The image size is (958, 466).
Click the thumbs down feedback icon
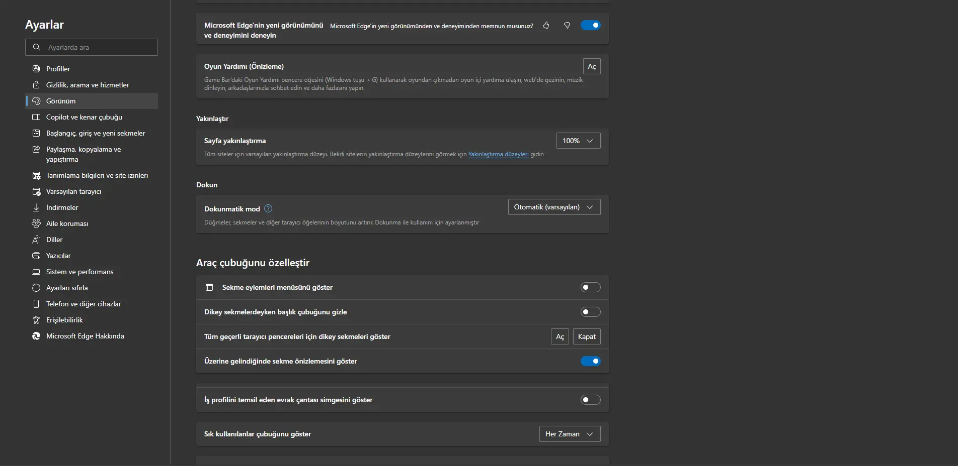point(567,25)
